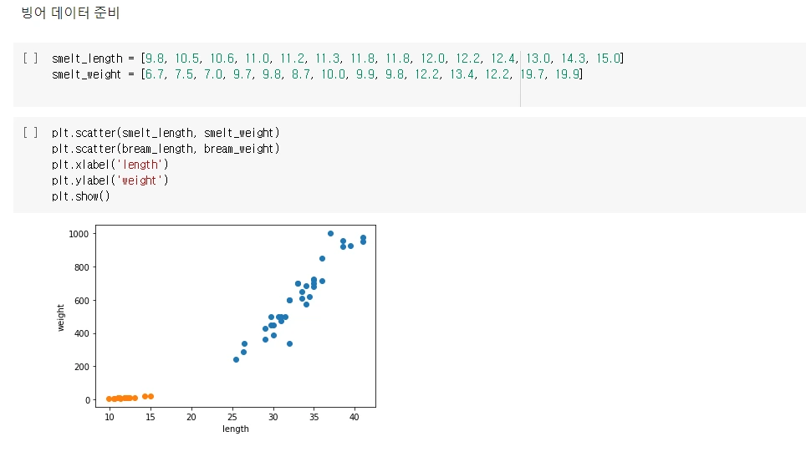Click the '빙어 데이터 준비' heading text

pos(70,13)
